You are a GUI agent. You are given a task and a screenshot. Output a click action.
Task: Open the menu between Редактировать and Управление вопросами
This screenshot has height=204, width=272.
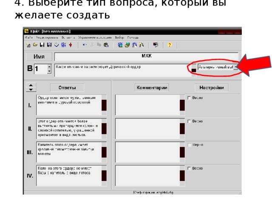[68, 37]
